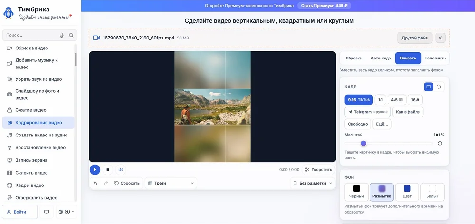Select the Чёрный background swatch
The width and height of the screenshot is (475, 224).
point(357,192)
